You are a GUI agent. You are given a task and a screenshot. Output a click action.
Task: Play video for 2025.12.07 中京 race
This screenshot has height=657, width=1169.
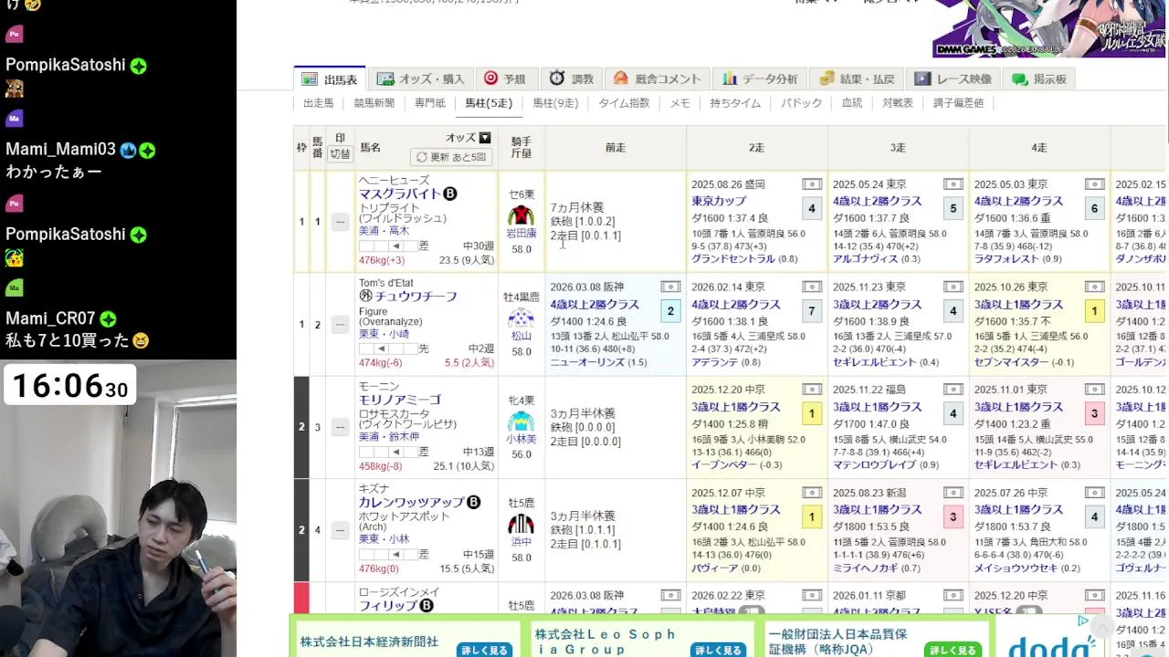click(x=812, y=493)
